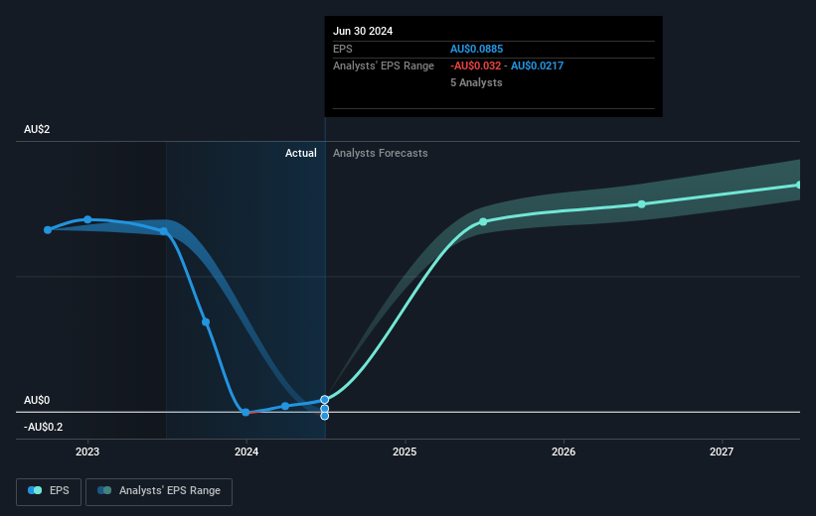Click the -AU$0.032 range low value
This screenshot has width=816, height=516.
click(x=476, y=66)
